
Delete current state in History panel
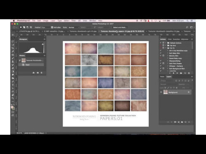click(x=42, y=73)
